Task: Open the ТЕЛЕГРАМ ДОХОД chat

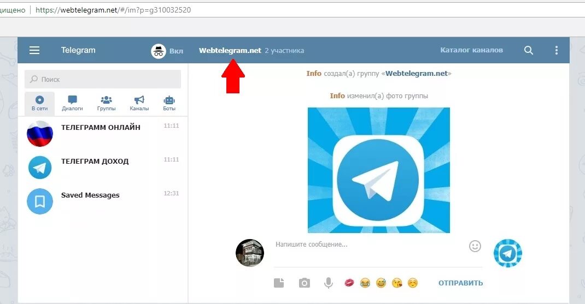Action: pos(103,167)
